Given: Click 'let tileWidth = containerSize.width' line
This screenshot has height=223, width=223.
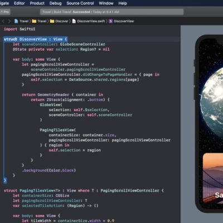Looking at the screenshot, I should pos(68,221).
